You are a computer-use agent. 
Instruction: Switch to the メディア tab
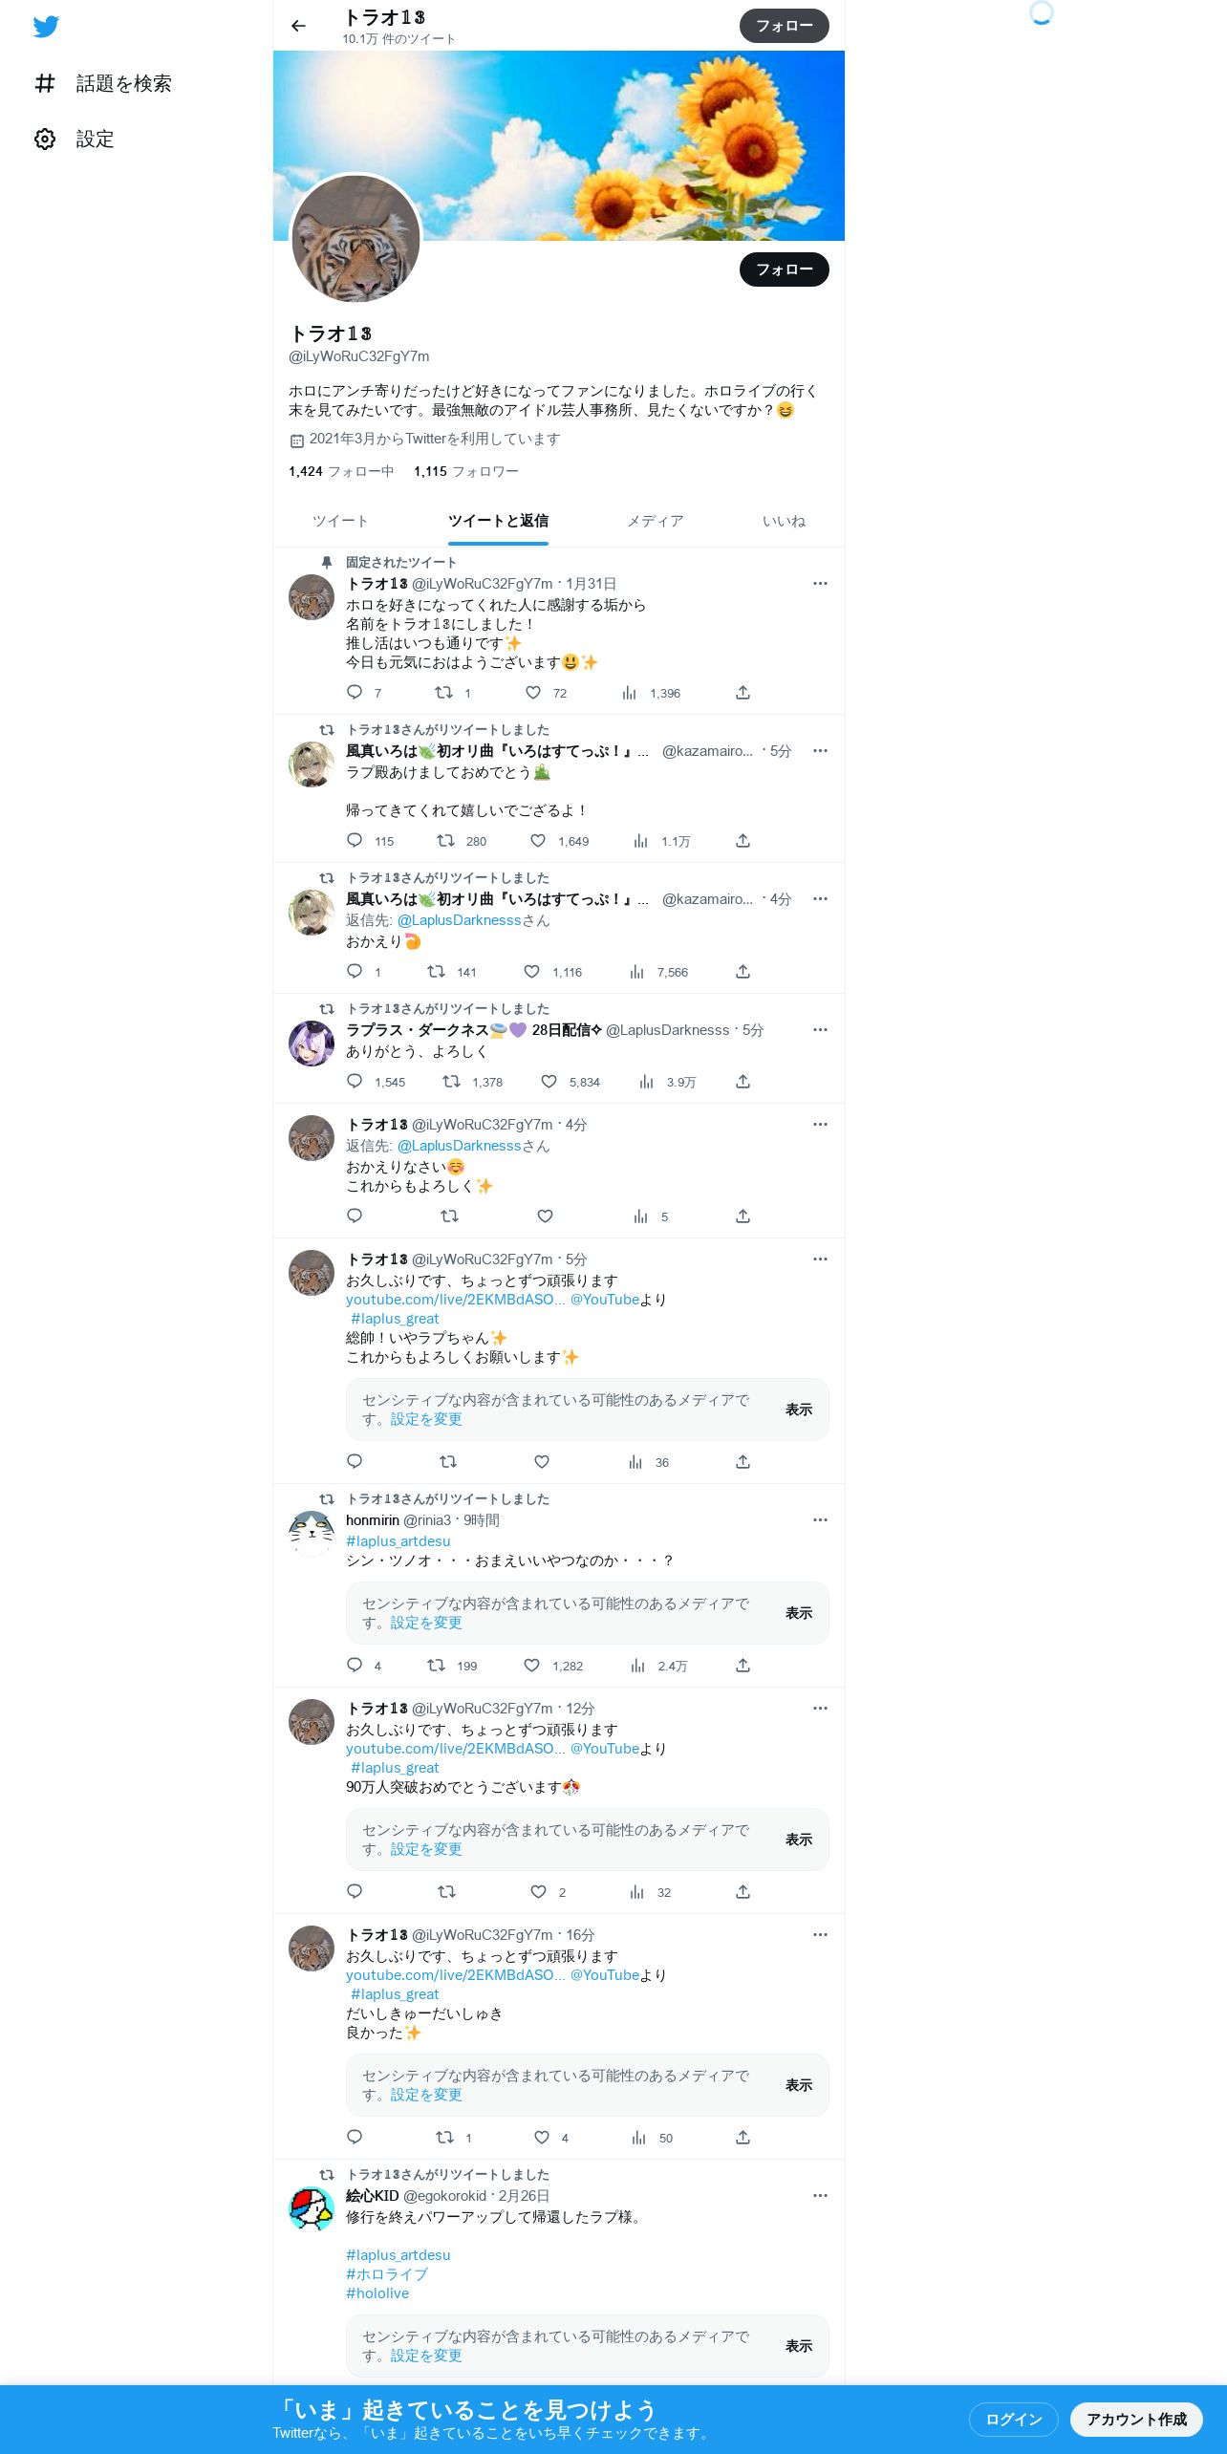click(x=656, y=521)
